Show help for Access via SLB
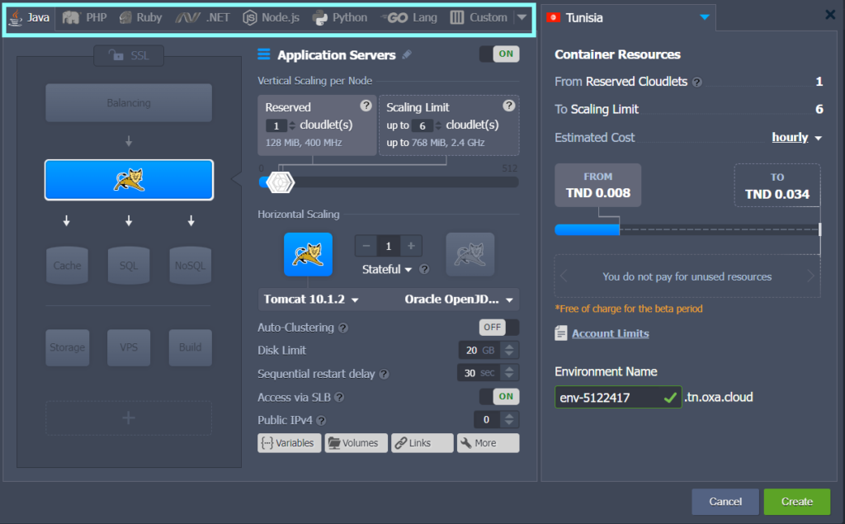This screenshot has width=845, height=524. pyautogui.click(x=339, y=397)
